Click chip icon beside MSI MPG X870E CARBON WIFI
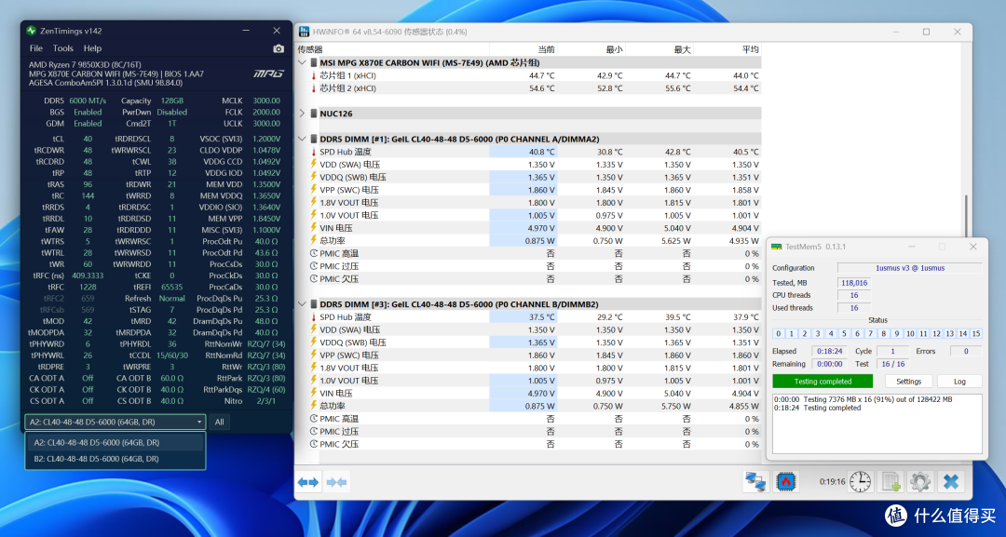The height and width of the screenshot is (537, 1006). click(x=314, y=62)
